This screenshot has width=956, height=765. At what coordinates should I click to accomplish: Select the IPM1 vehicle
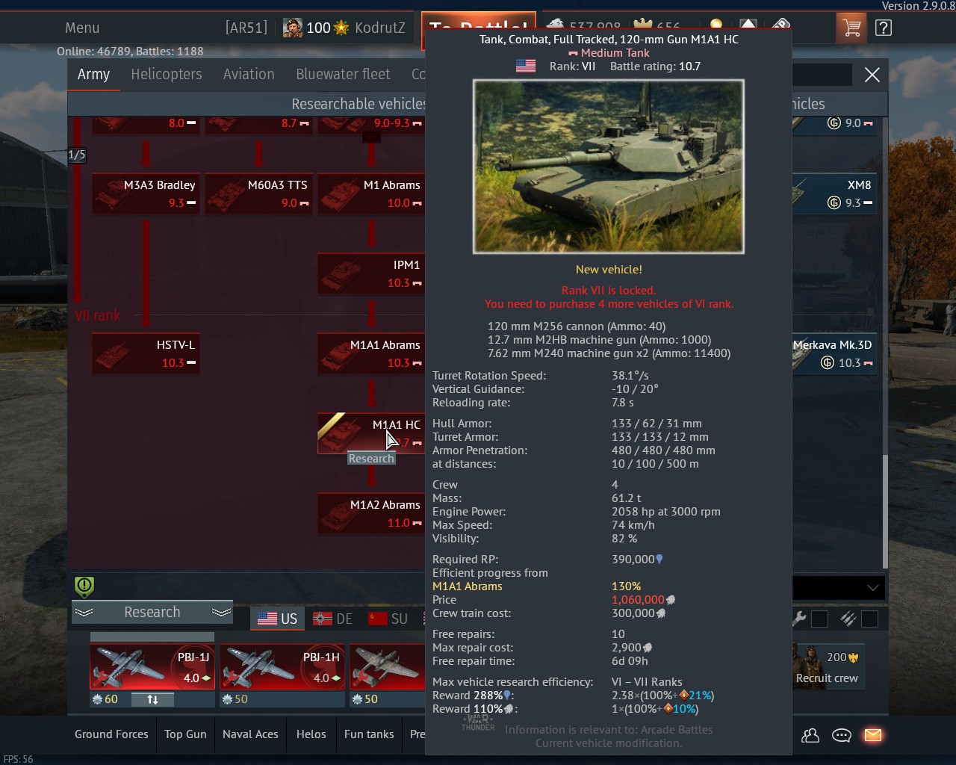[371, 273]
